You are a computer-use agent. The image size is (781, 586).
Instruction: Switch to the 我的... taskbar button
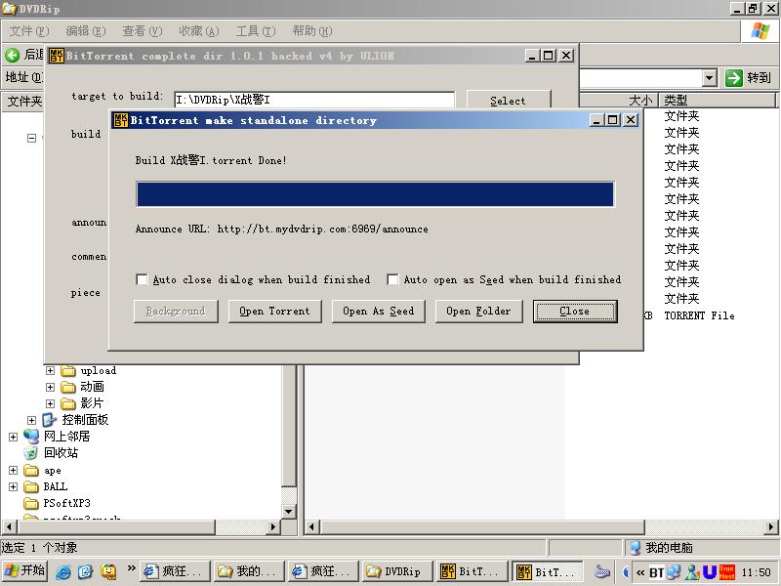coord(249,571)
